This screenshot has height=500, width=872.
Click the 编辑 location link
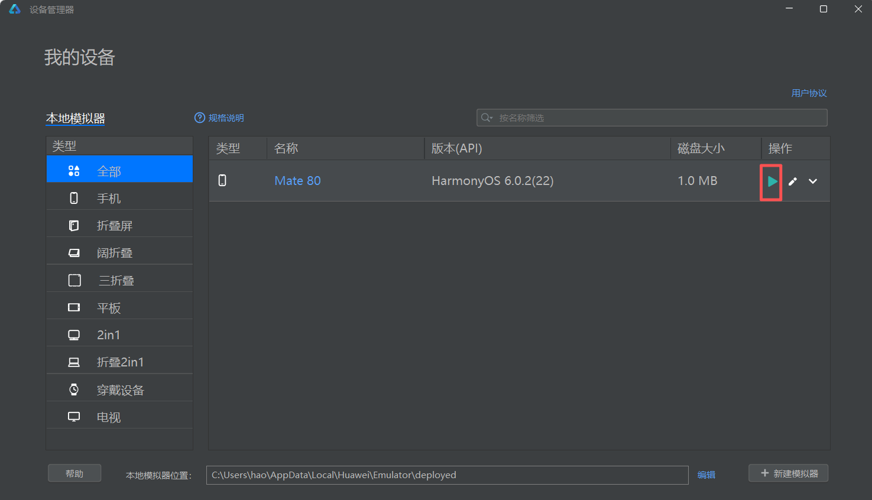click(x=706, y=475)
